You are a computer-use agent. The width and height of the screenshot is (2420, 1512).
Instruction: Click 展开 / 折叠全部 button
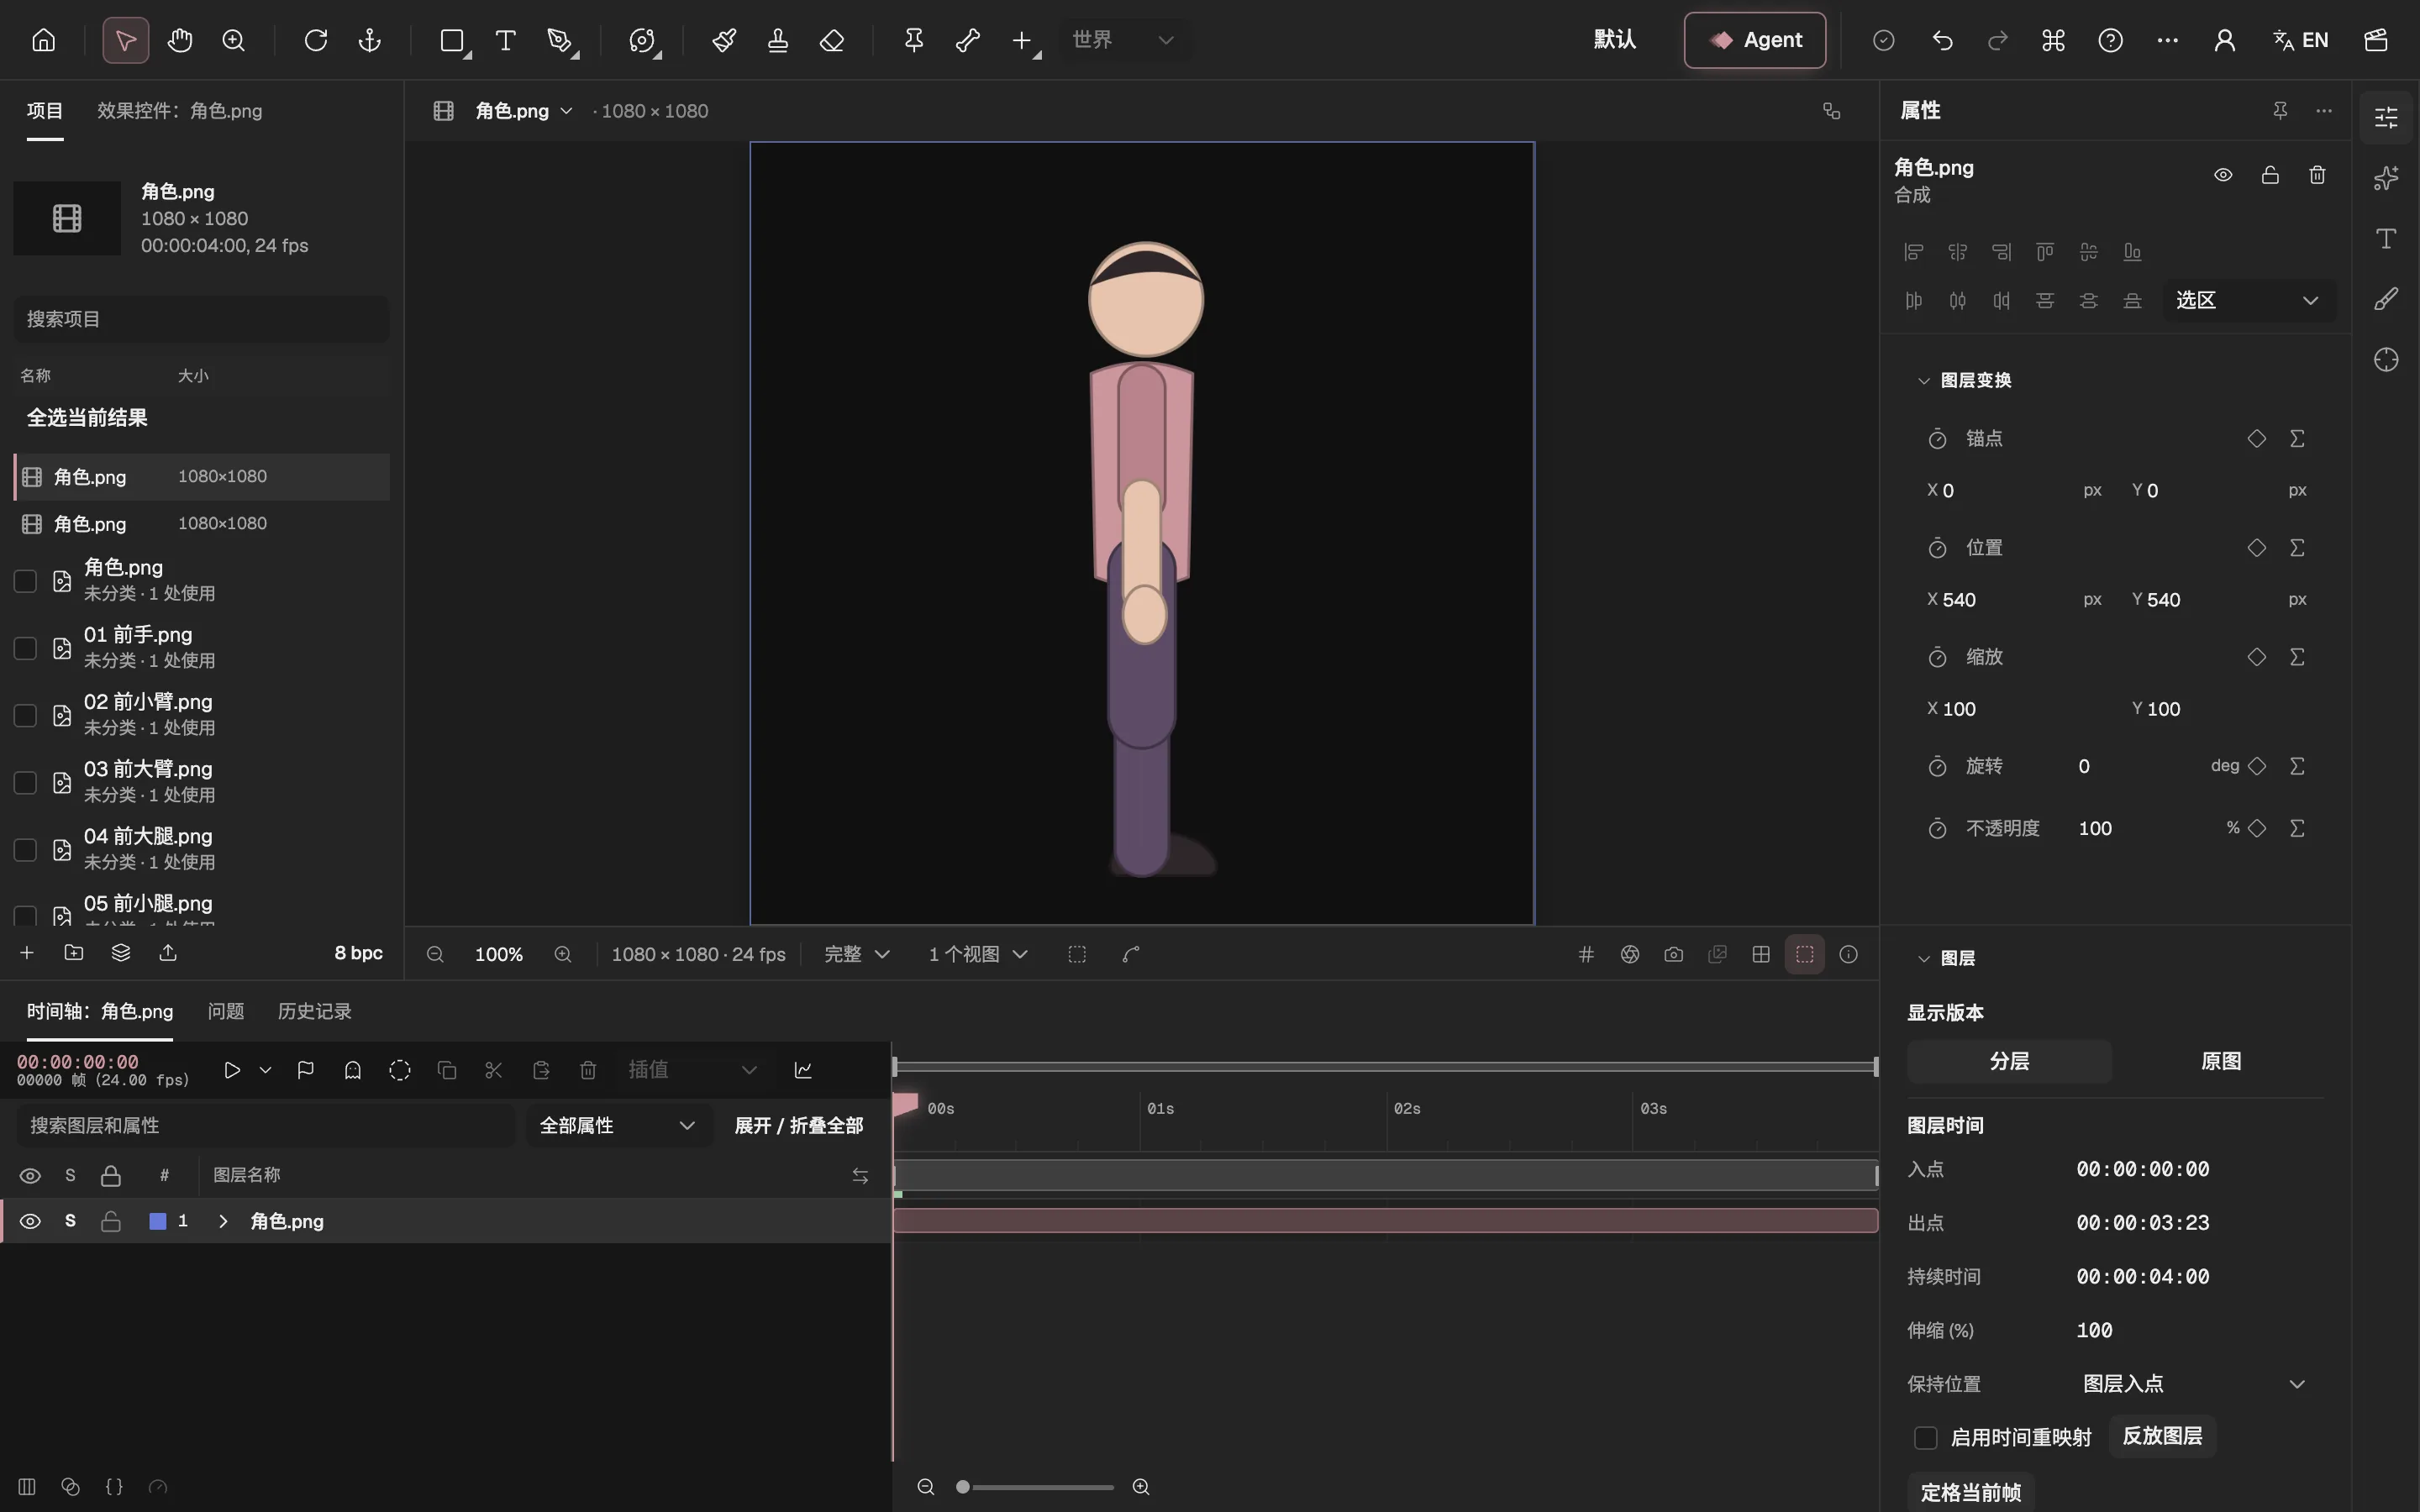798,1125
